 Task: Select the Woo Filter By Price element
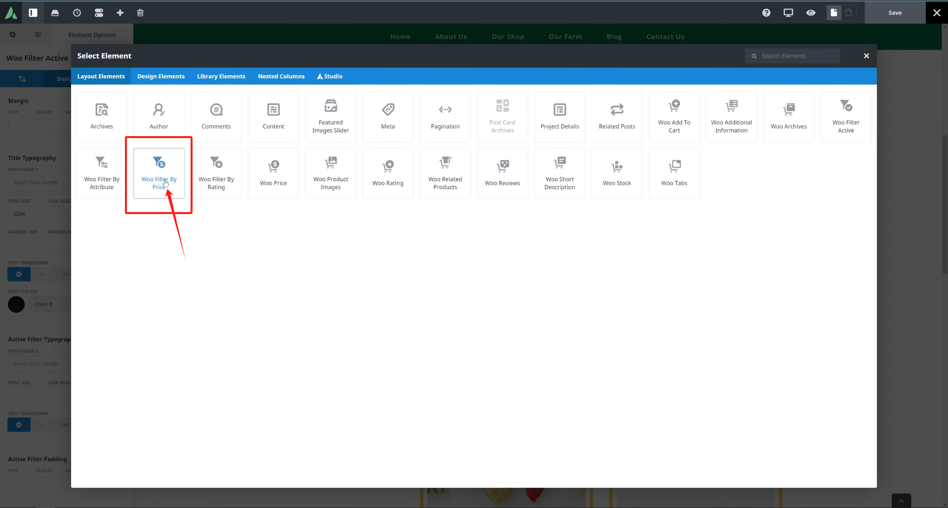pyautogui.click(x=158, y=173)
